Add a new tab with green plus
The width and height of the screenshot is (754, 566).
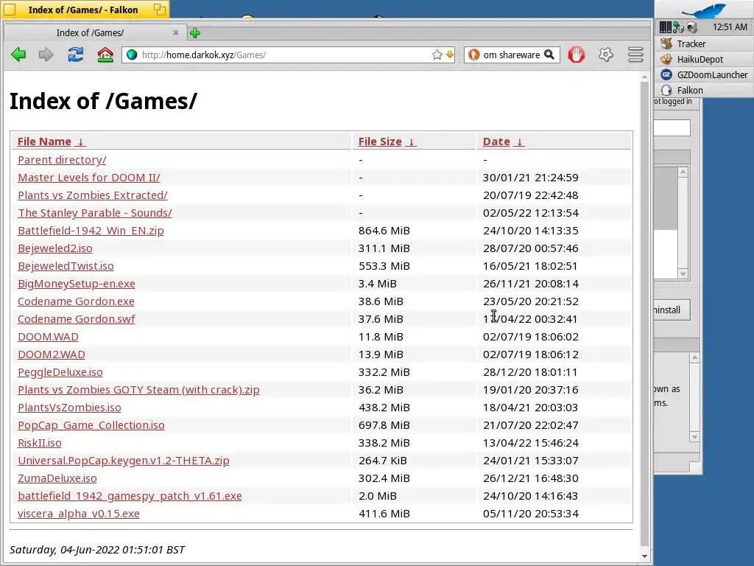194,32
